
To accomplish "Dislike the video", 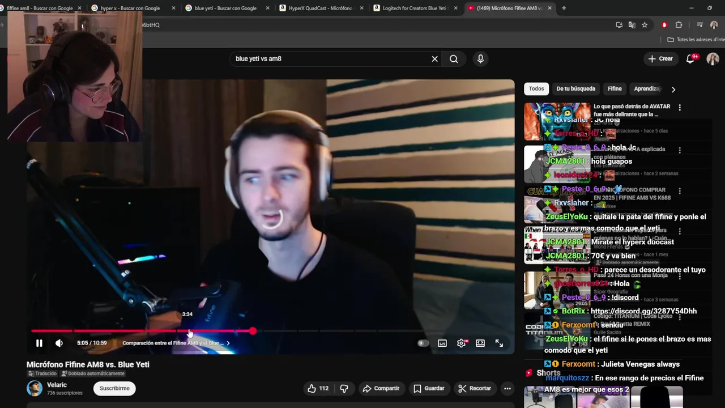I will 344,388.
